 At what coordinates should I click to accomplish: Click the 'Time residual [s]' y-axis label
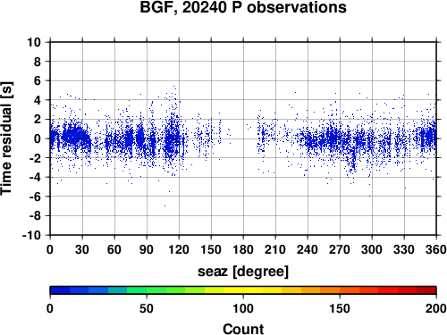tap(7, 138)
